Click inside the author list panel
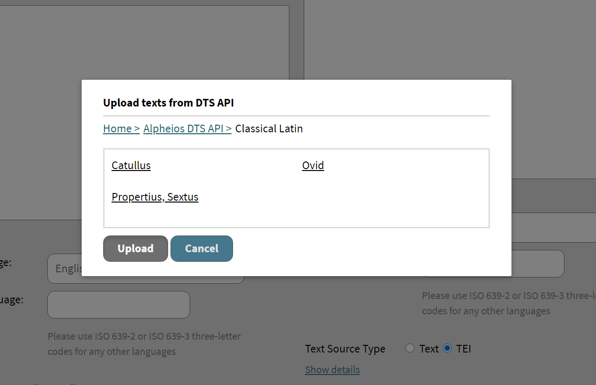 click(x=296, y=215)
